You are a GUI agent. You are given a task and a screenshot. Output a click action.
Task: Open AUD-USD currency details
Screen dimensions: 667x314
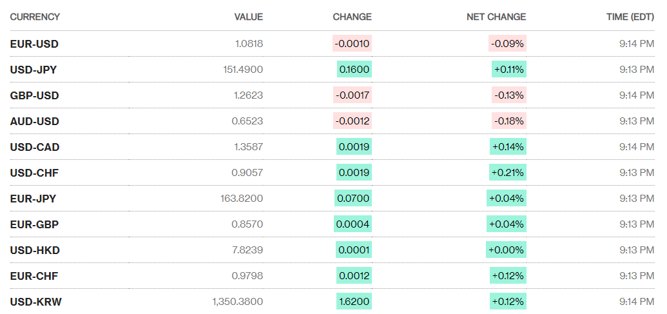(x=34, y=121)
